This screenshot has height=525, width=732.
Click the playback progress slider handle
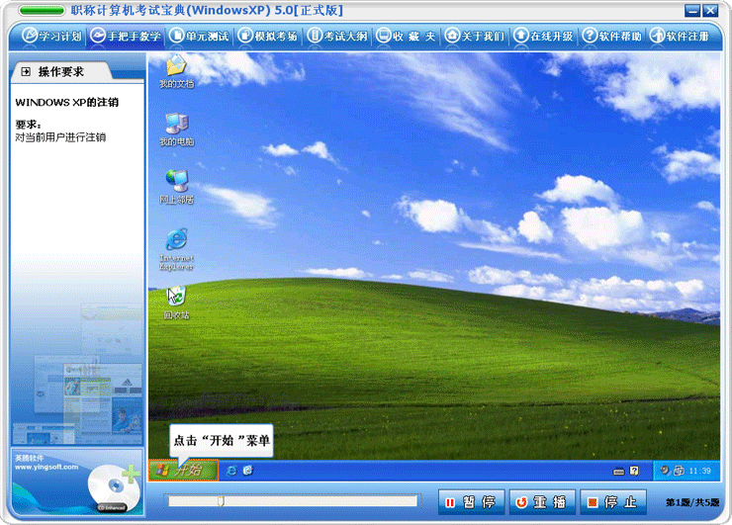[x=221, y=501]
